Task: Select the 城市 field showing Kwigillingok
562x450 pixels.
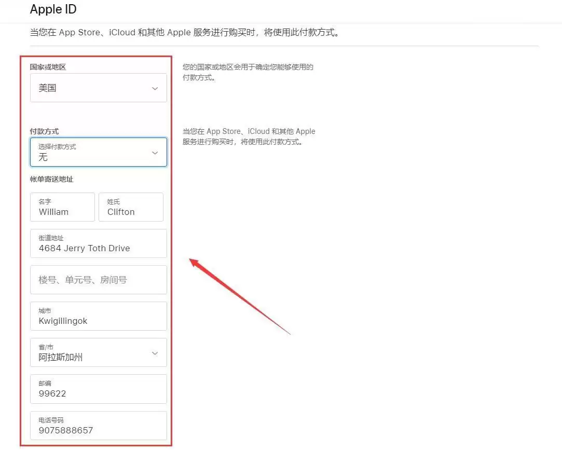Action: (99, 316)
